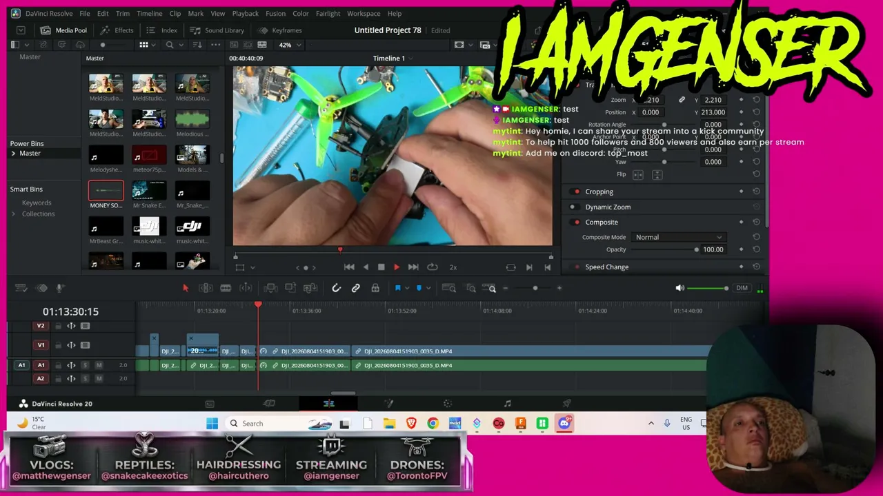Play the timeline in reverse
883x496 pixels.
point(366,267)
